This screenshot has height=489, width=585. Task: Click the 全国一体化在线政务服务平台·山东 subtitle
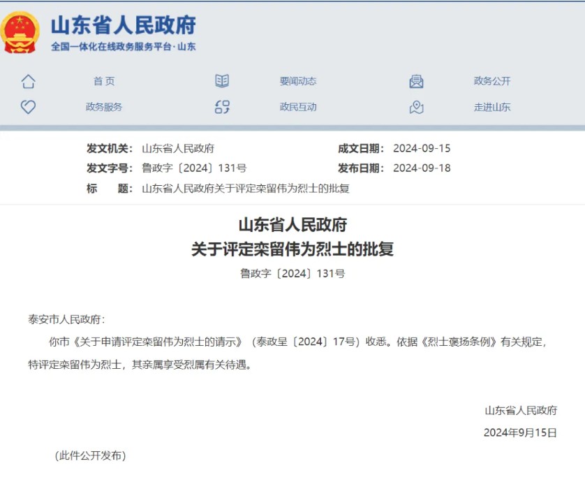[123, 47]
